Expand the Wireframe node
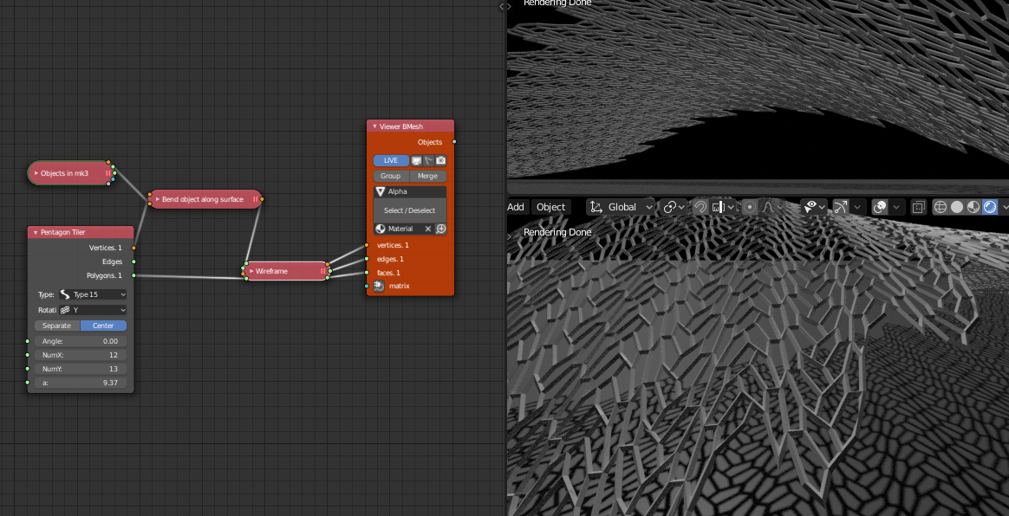The image size is (1009, 516). pos(251,271)
